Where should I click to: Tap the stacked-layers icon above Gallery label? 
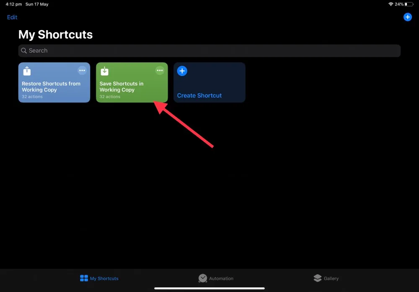(317, 278)
